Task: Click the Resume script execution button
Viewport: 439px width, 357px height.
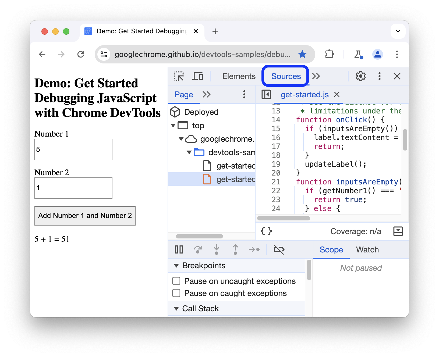Action: (179, 249)
